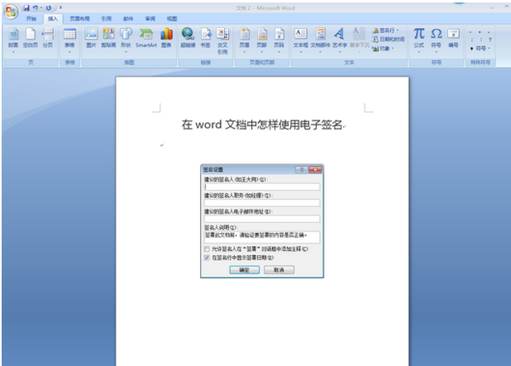Click the 文本框 text box icon
This screenshot has height=366, width=511.
coord(301,37)
